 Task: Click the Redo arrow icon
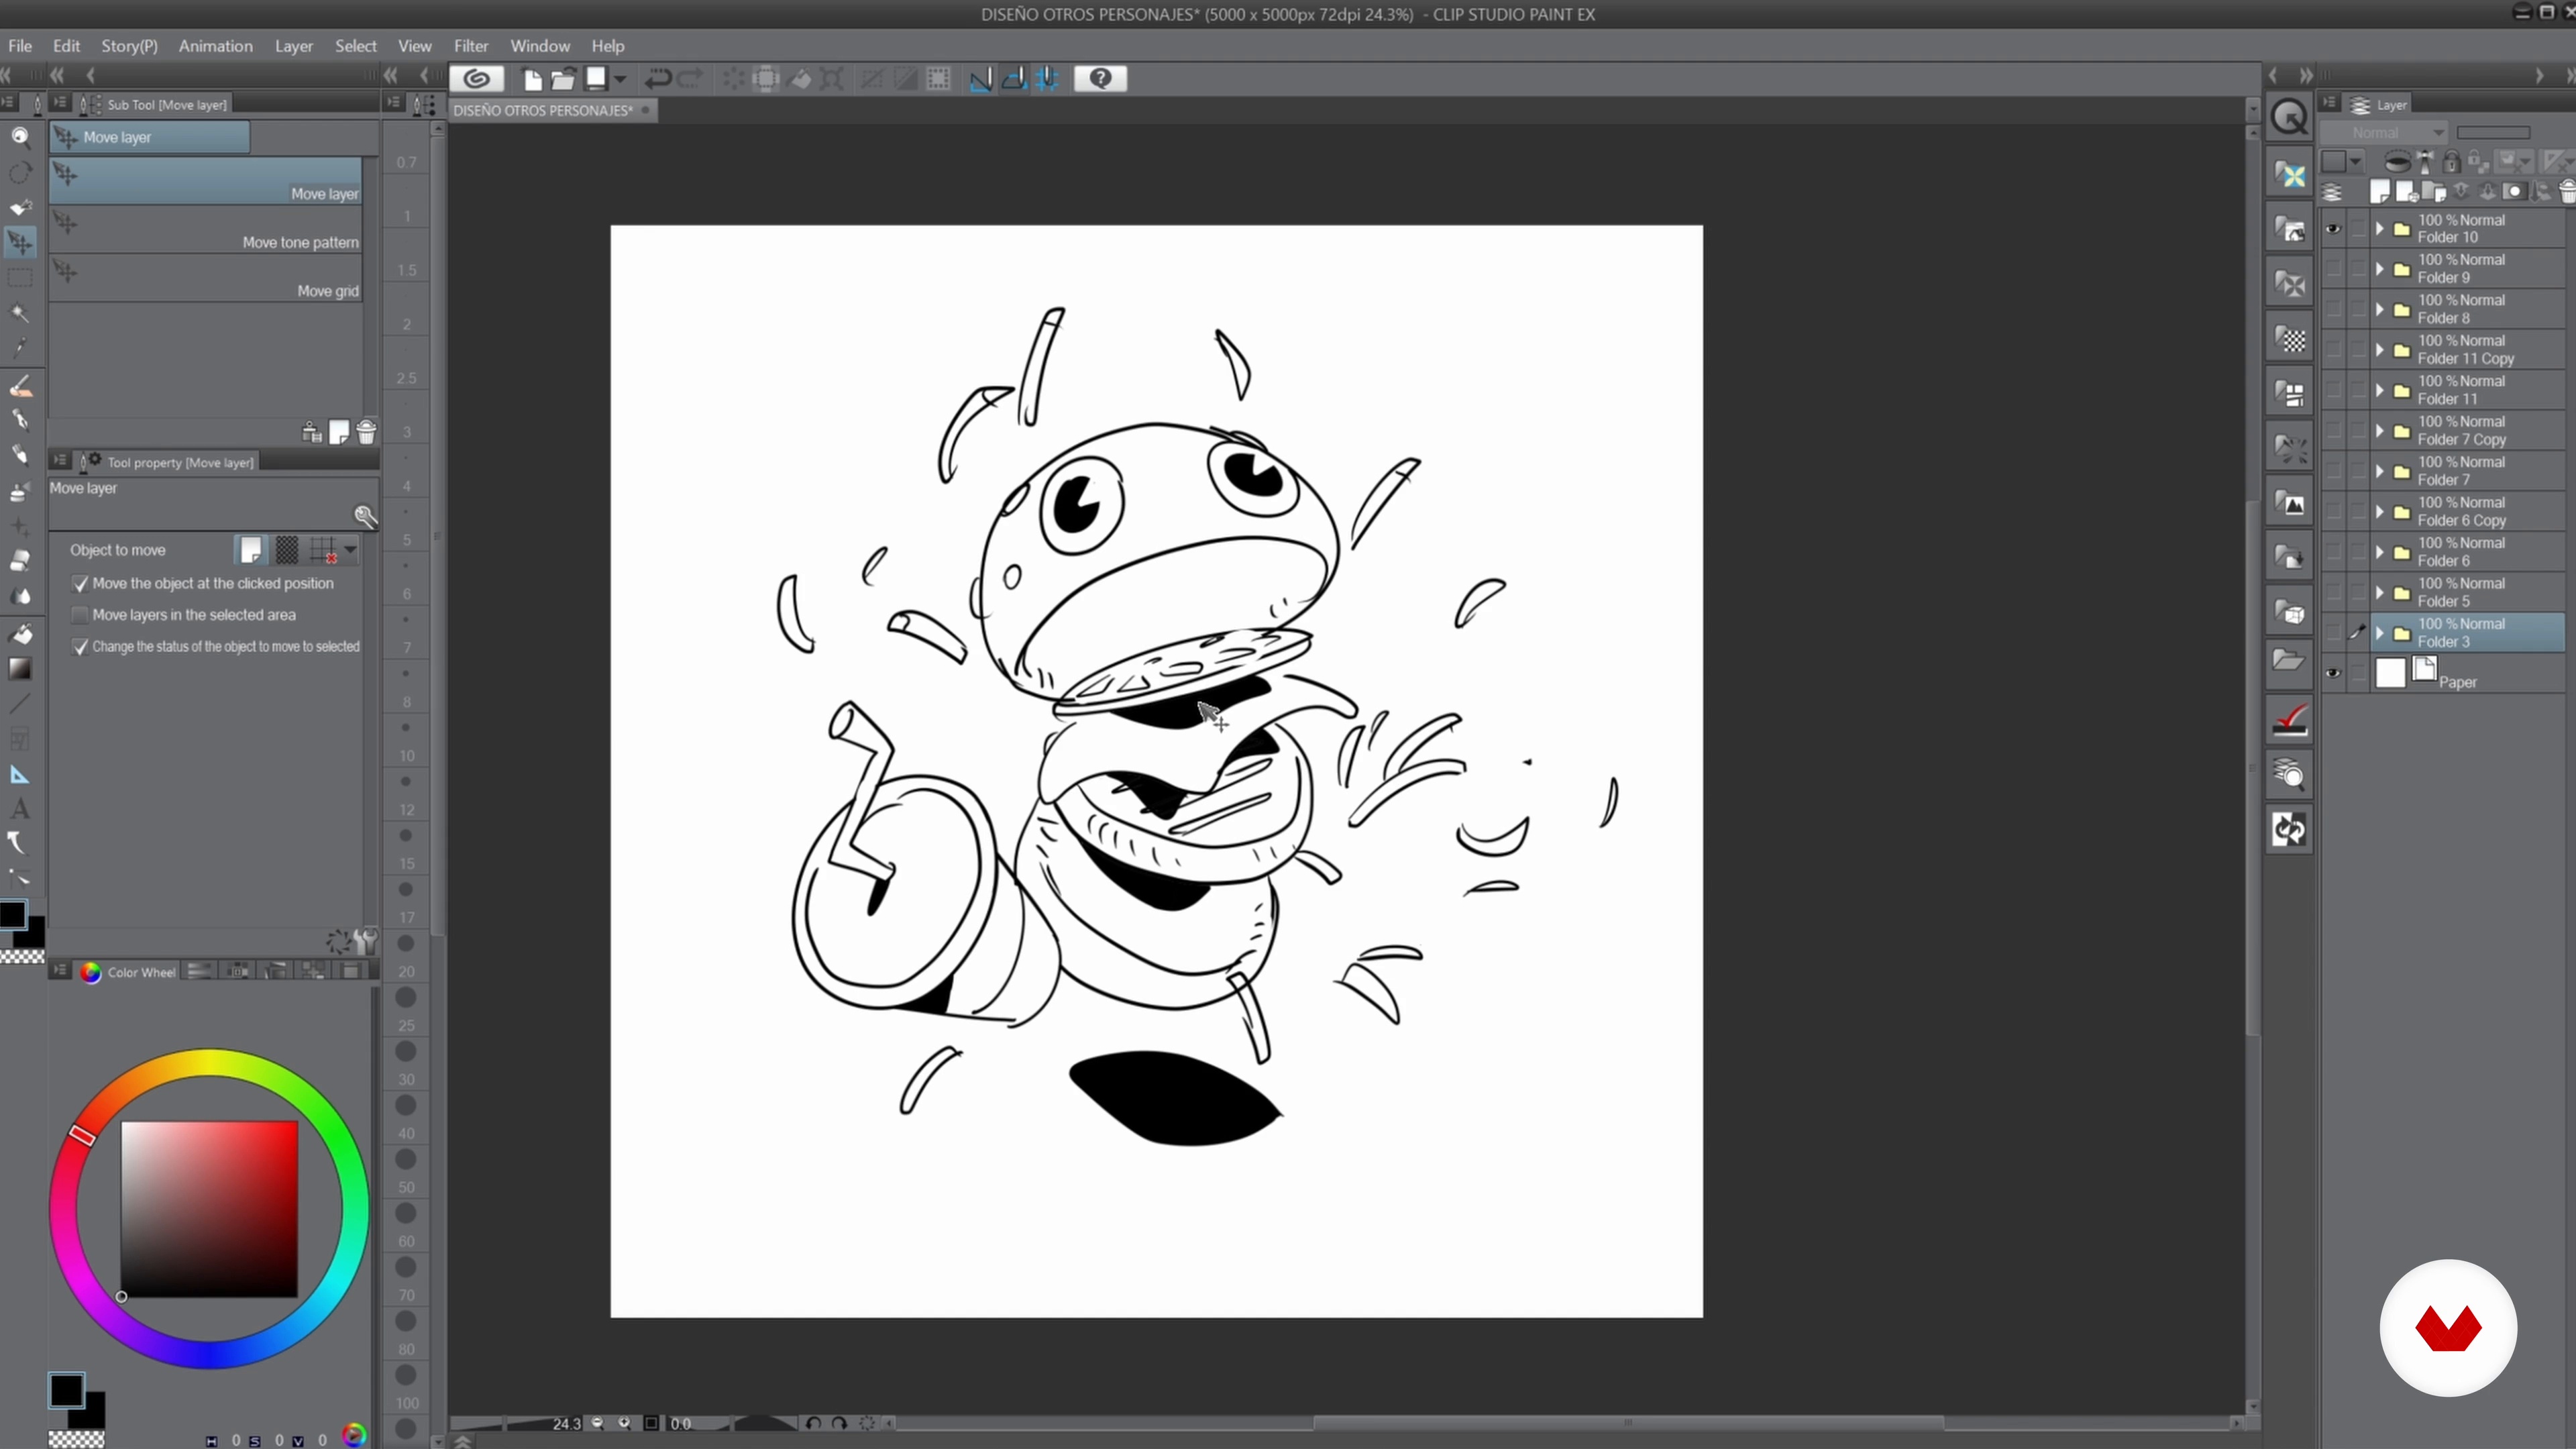coord(690,79)
